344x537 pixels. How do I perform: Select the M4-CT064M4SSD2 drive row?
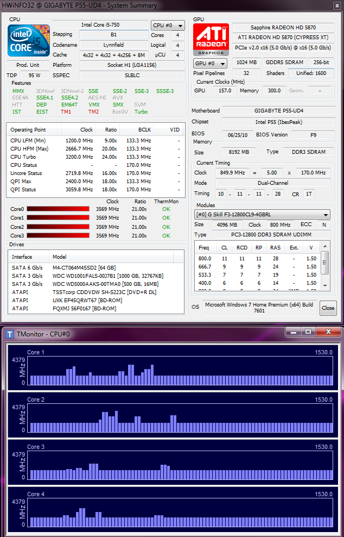tap(95, 267)
